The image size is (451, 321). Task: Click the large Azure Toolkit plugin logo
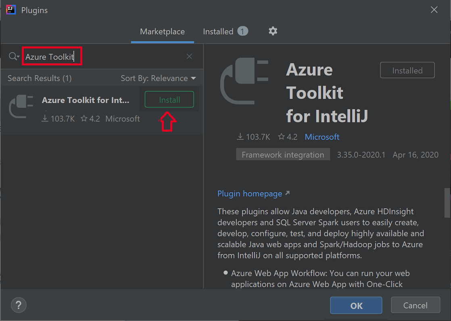pyautogui.click(x=245, y=81)
